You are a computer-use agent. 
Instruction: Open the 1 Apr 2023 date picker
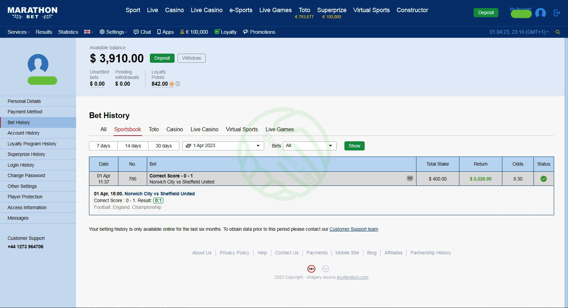point(223,146)
